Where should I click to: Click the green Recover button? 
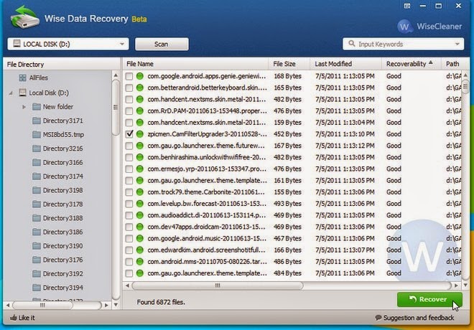tap(429, 299)
